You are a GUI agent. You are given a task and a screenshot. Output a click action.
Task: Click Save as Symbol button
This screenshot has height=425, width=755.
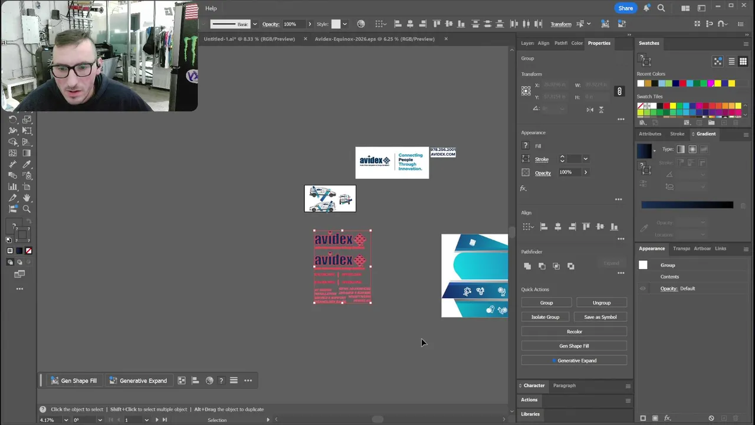click(600, 317)
